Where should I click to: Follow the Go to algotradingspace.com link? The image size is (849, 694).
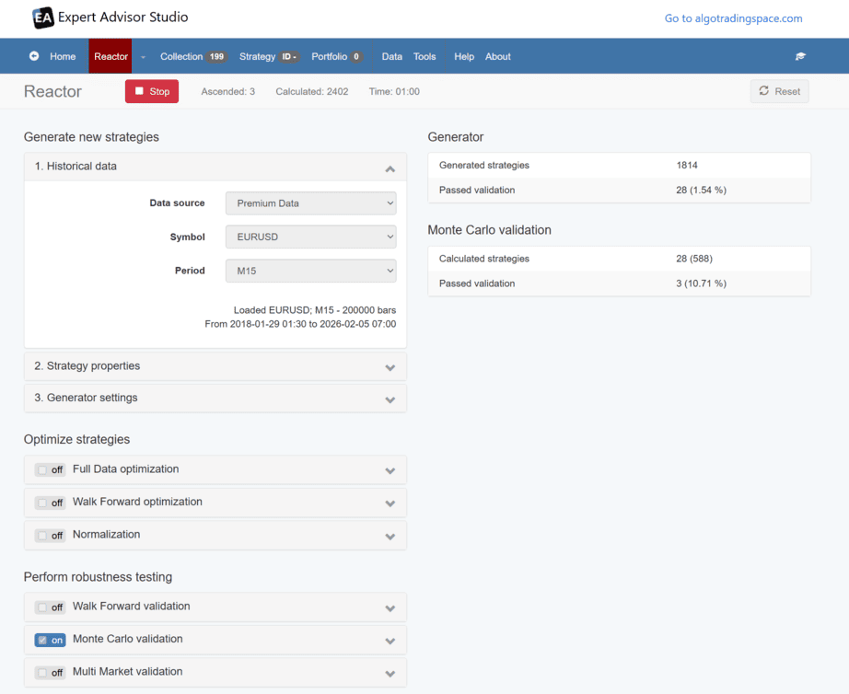coord(733,18)
